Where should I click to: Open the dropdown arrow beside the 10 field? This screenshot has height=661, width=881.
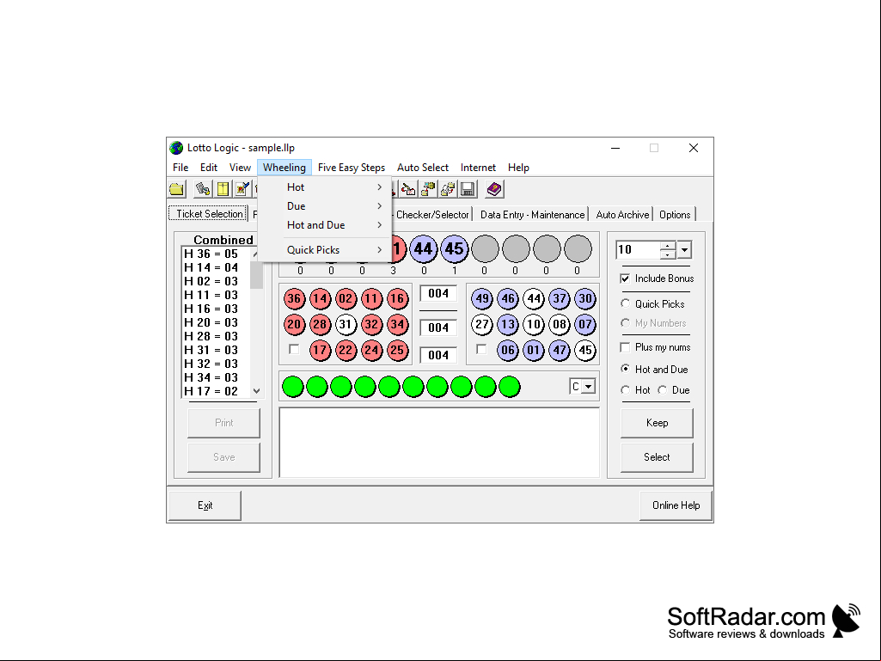click(x=684, y=250)
